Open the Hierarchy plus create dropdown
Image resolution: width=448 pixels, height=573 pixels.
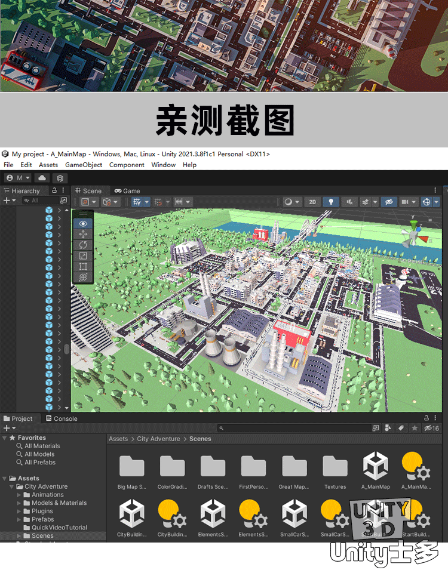tap(10, 201)
